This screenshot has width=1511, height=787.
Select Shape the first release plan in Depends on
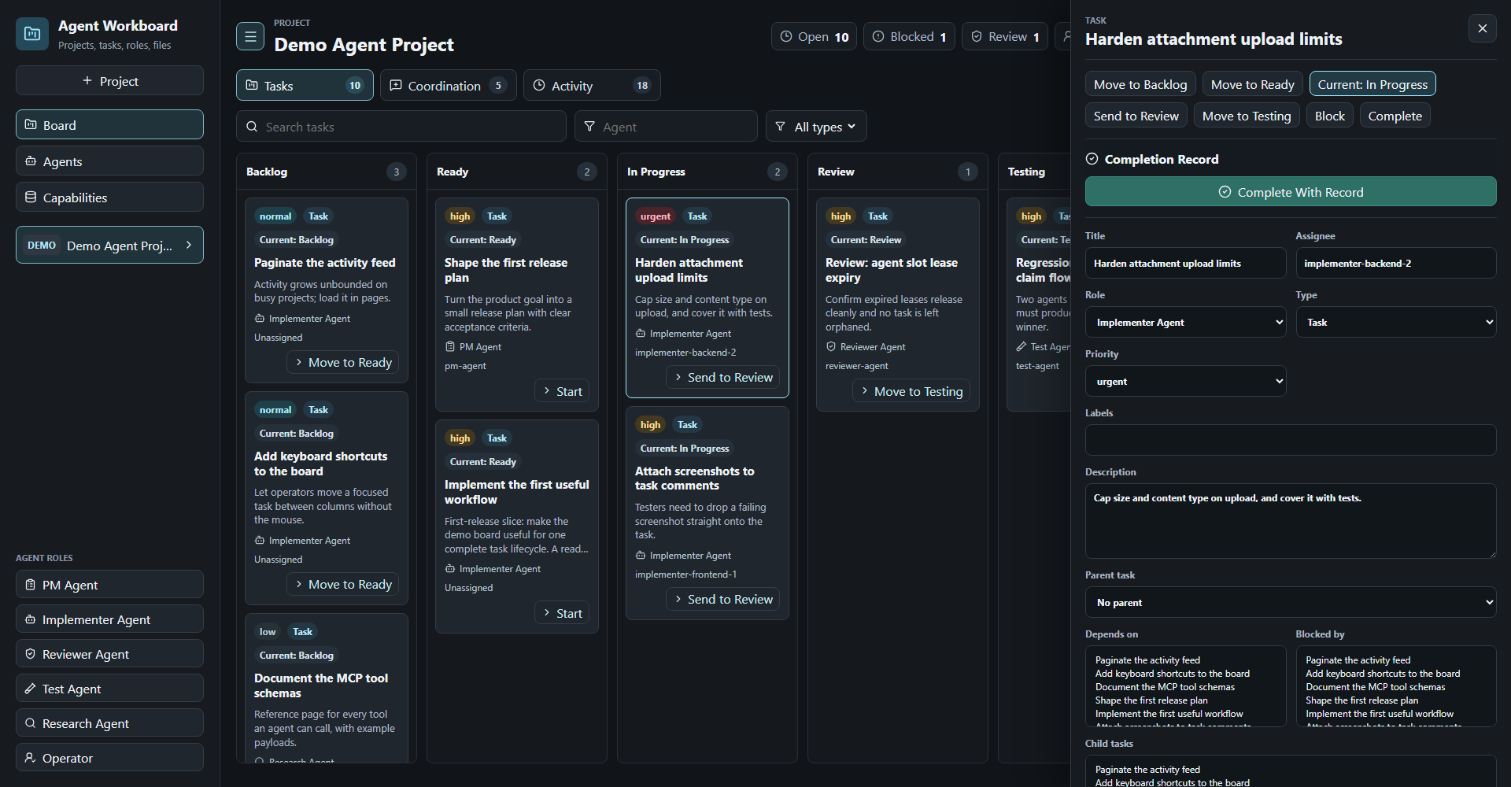pyautogui.click(x=1151, y=700)
